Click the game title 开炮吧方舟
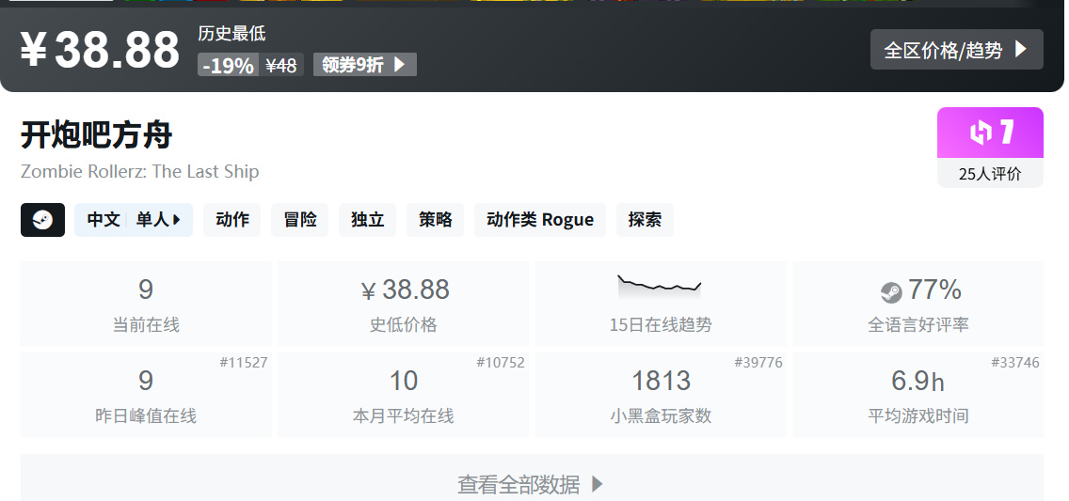The image size is (1069, 501). point(96,134)
